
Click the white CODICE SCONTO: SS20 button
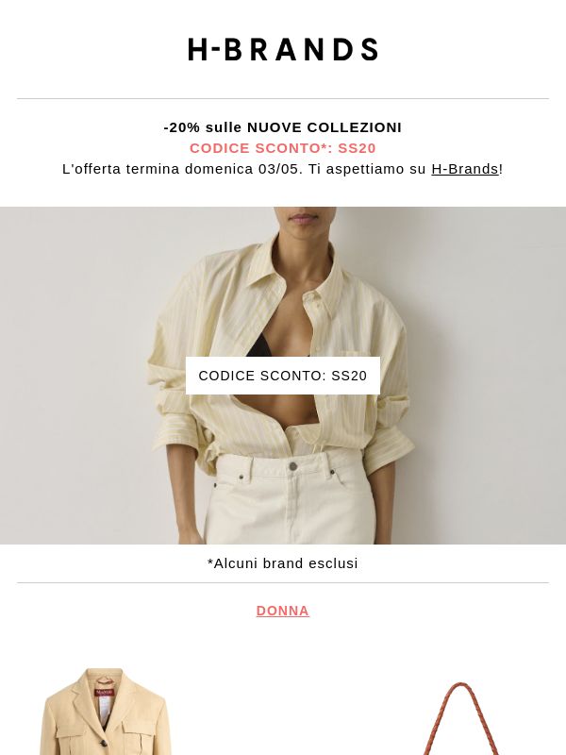point(283,376)
